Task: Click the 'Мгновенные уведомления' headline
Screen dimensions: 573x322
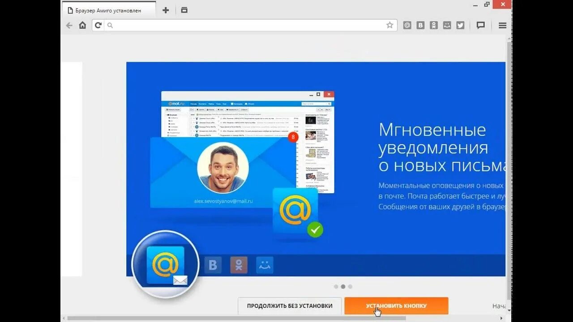Action: point(433,139)
